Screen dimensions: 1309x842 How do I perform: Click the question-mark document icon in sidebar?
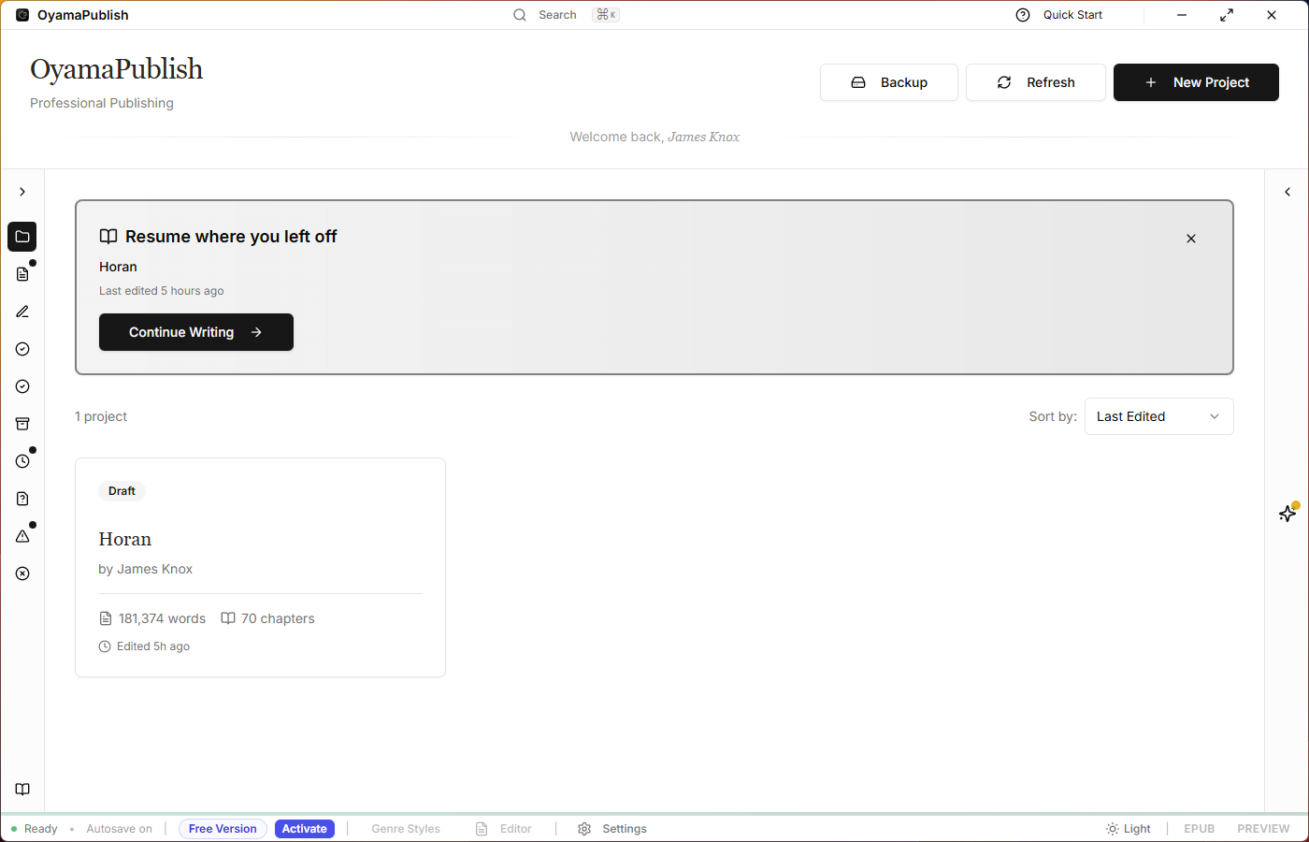(22, 499)
